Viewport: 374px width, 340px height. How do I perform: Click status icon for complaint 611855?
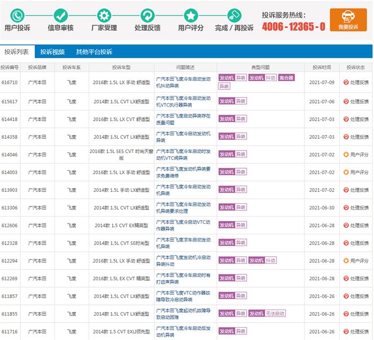pyautogui.click(x=346, y=314)
